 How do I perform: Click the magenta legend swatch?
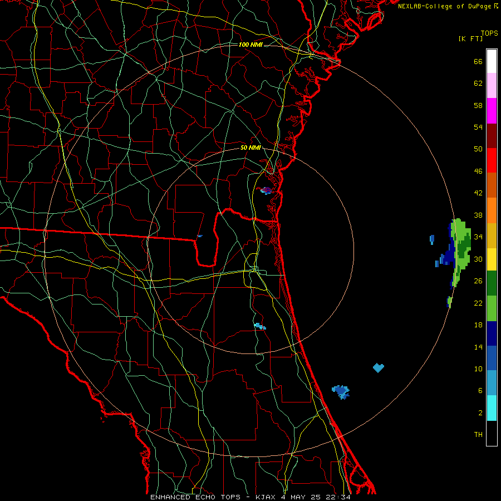click(492, 111)
